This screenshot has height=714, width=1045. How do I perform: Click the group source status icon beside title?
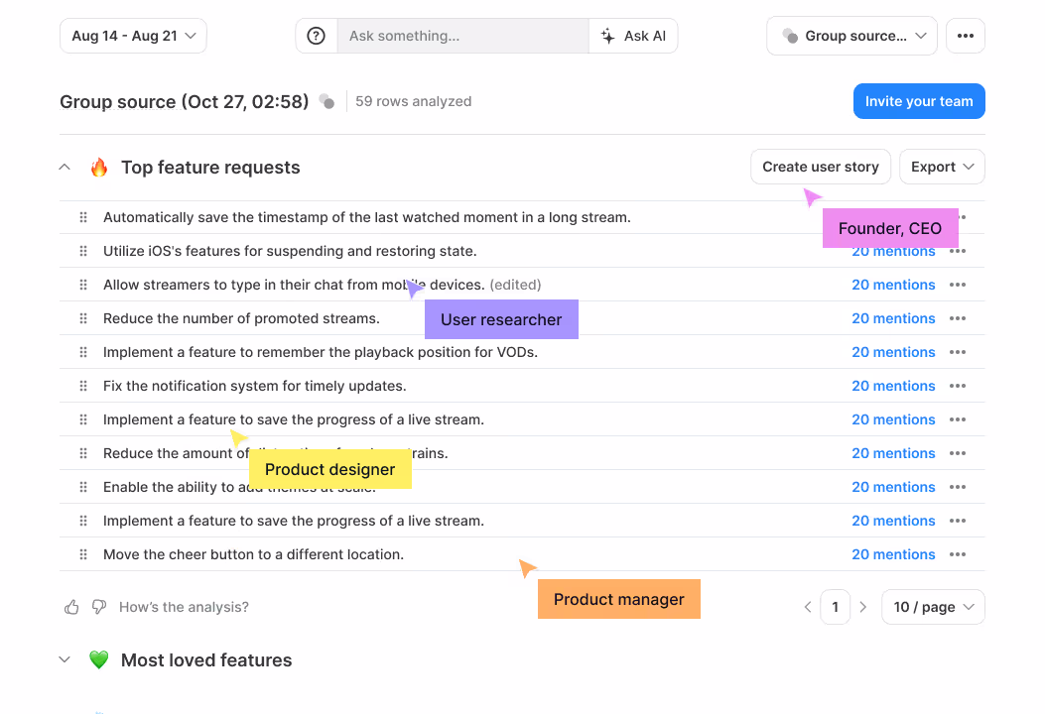coord(327,101)
